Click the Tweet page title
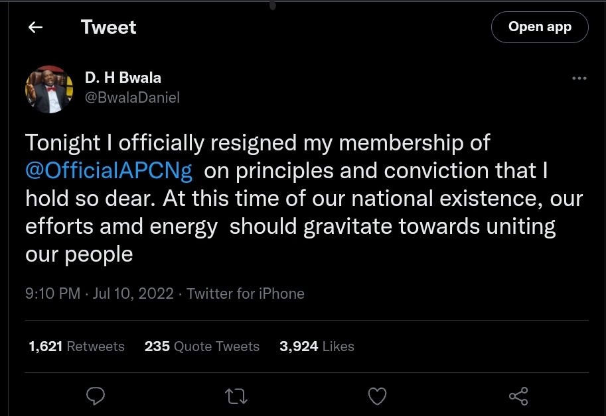The width and height of the screenshot is (606, 416). tap(108, 27)
